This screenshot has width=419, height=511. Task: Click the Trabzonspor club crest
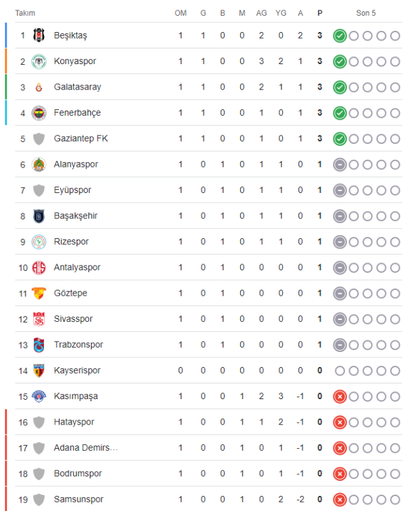[x=39, y=345]
